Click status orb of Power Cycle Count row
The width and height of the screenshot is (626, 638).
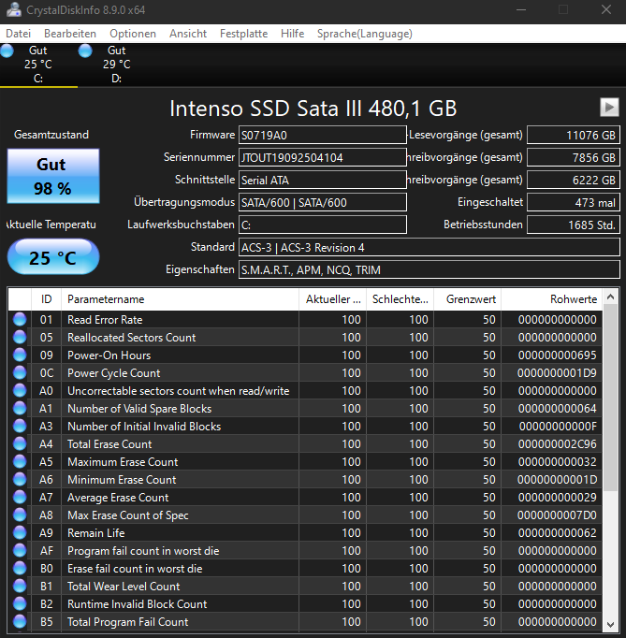coord(20,372)
